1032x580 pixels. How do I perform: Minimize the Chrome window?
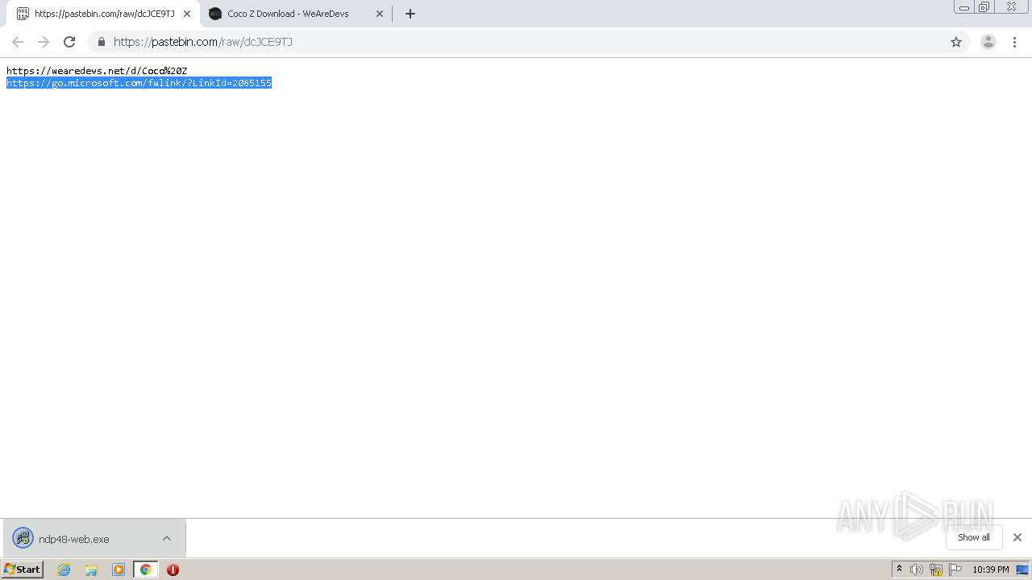pyautogui.click(x=964, y=7)
